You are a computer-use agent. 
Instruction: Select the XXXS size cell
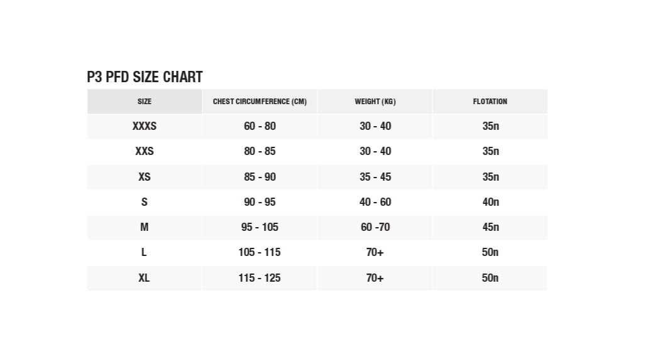(x=145, y=126)
